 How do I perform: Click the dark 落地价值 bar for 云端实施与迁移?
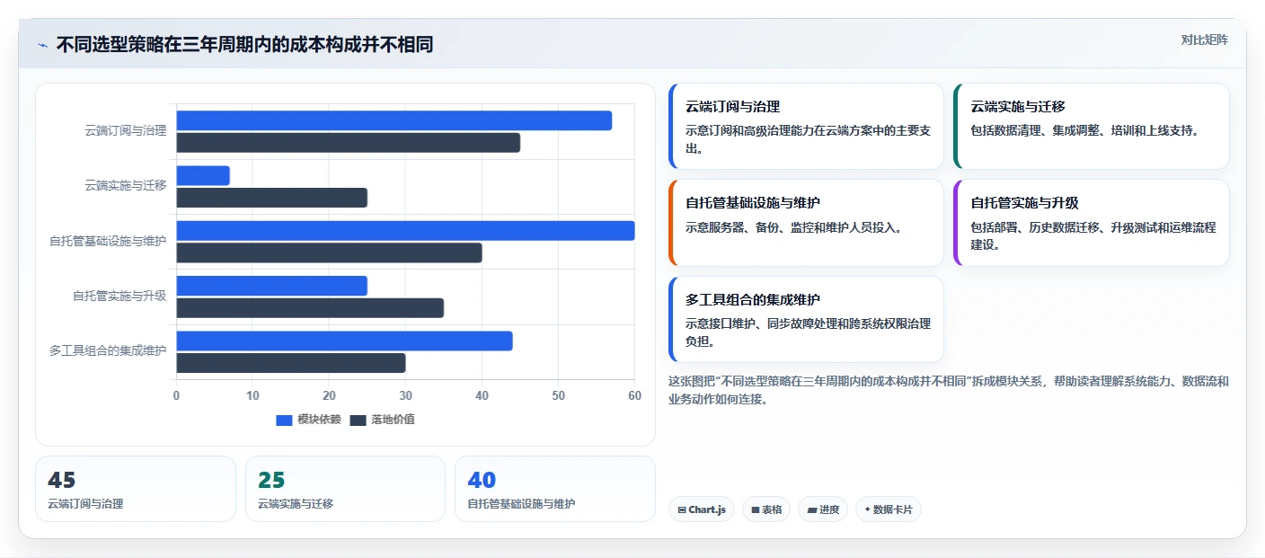(271, 198)
